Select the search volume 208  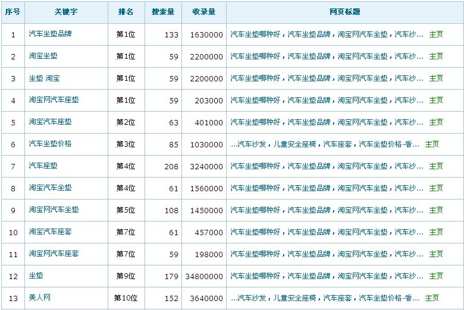click(x=171, y=167)
